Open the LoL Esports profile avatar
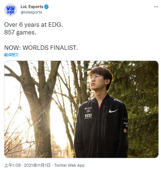The width and height of the screenshot is (161, 170). [x=11, y=10]
